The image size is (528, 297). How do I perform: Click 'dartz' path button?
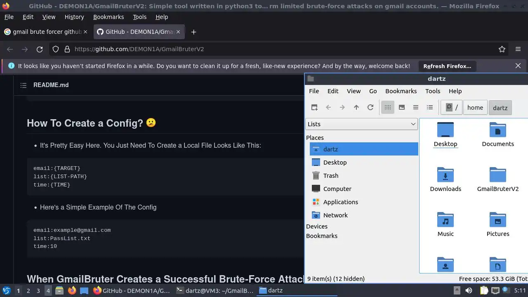click(500, 108)
